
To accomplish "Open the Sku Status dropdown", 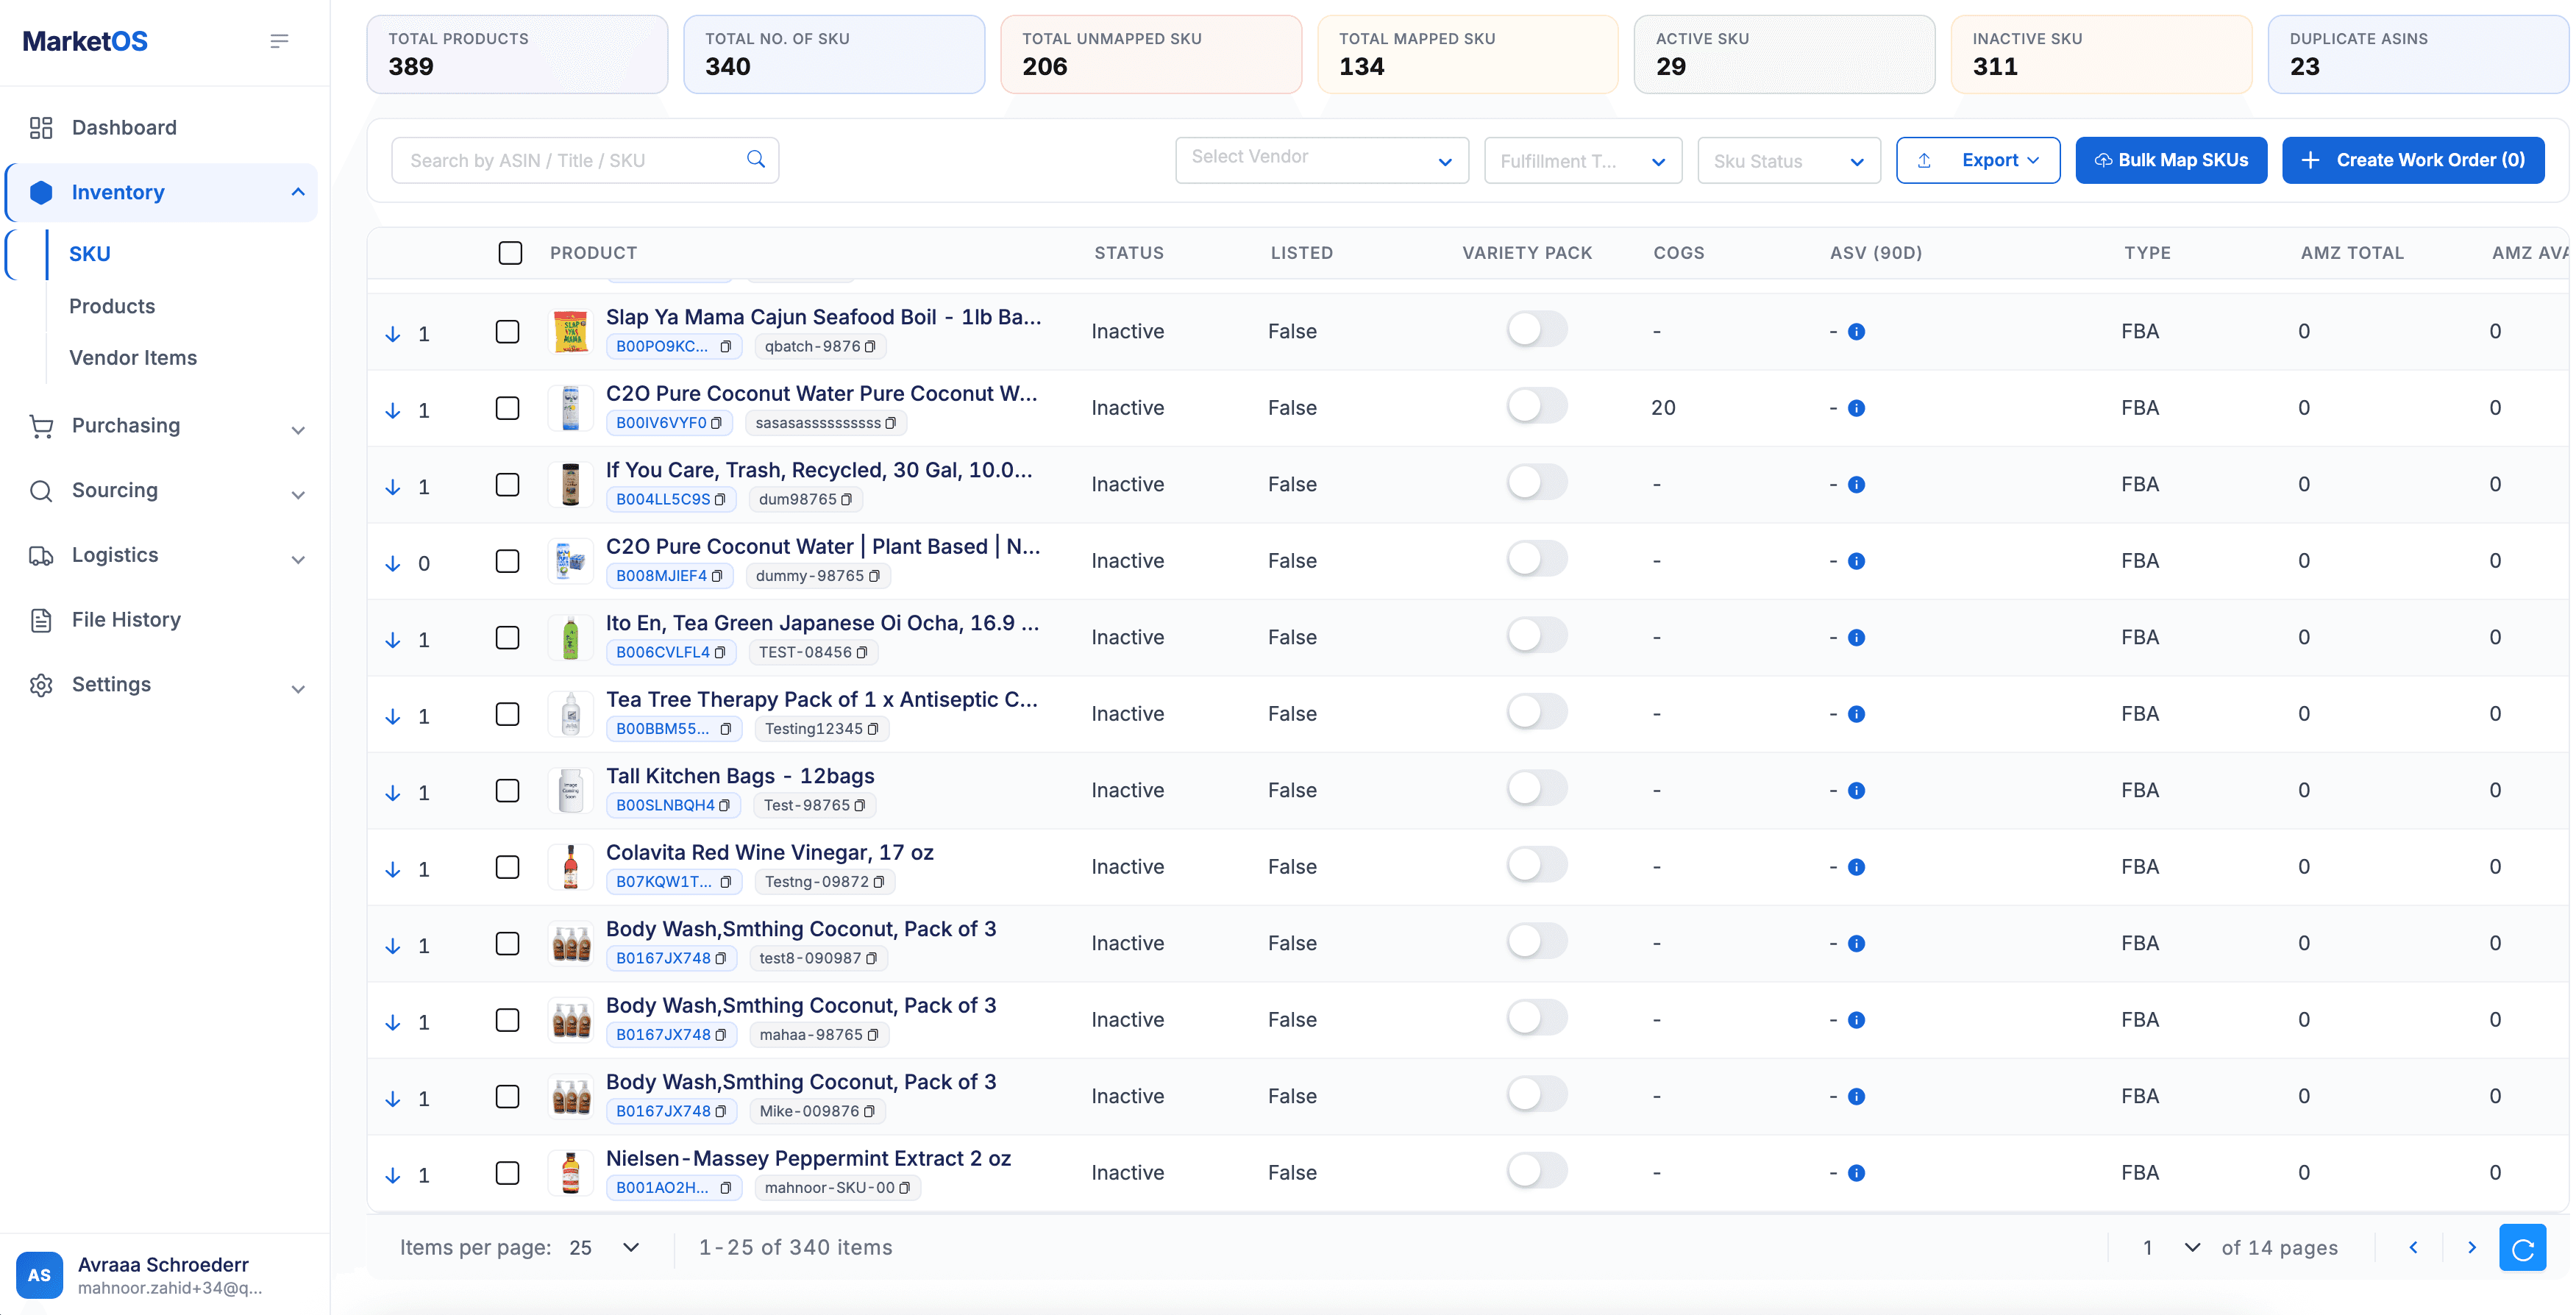I will tap(1788, 160).
